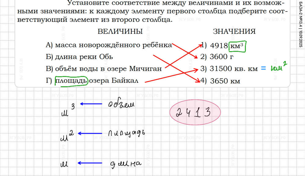305x176 pixels.
Task: Click the pink oval with answer 2413
Action: click(194, 112)
